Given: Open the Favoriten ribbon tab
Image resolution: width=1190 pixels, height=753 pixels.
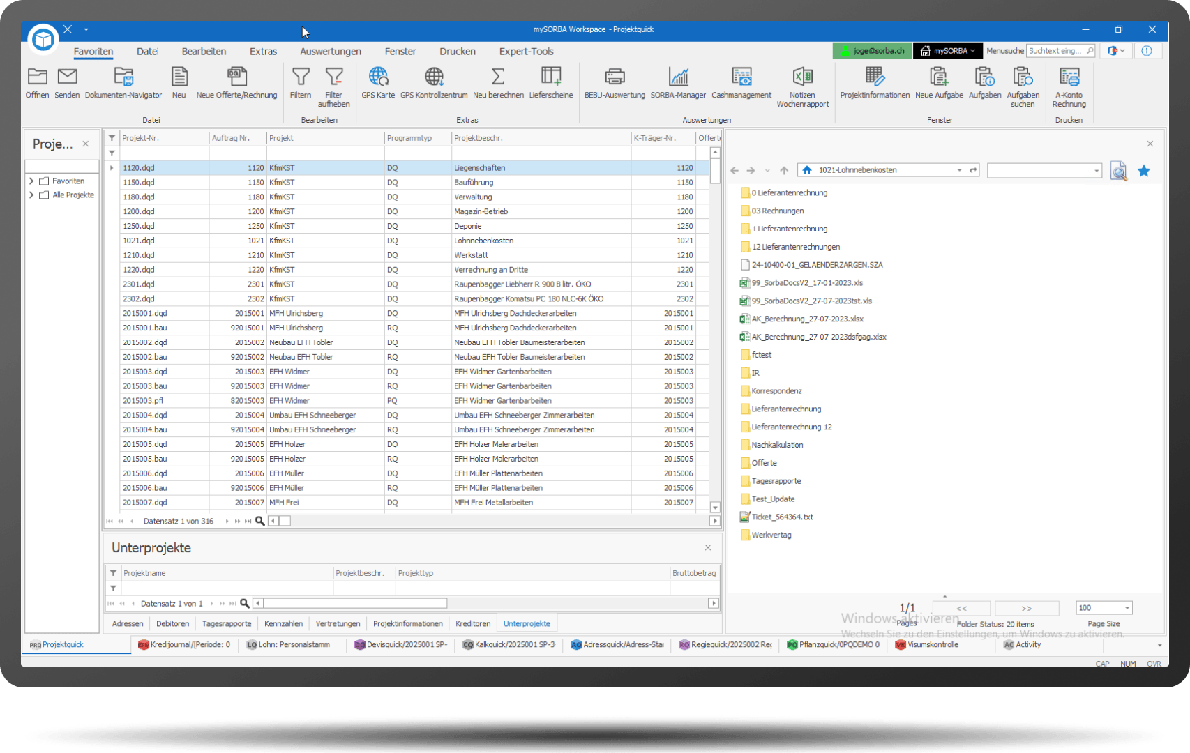Looking at the screenshot, I should click(x=93, y=52).
